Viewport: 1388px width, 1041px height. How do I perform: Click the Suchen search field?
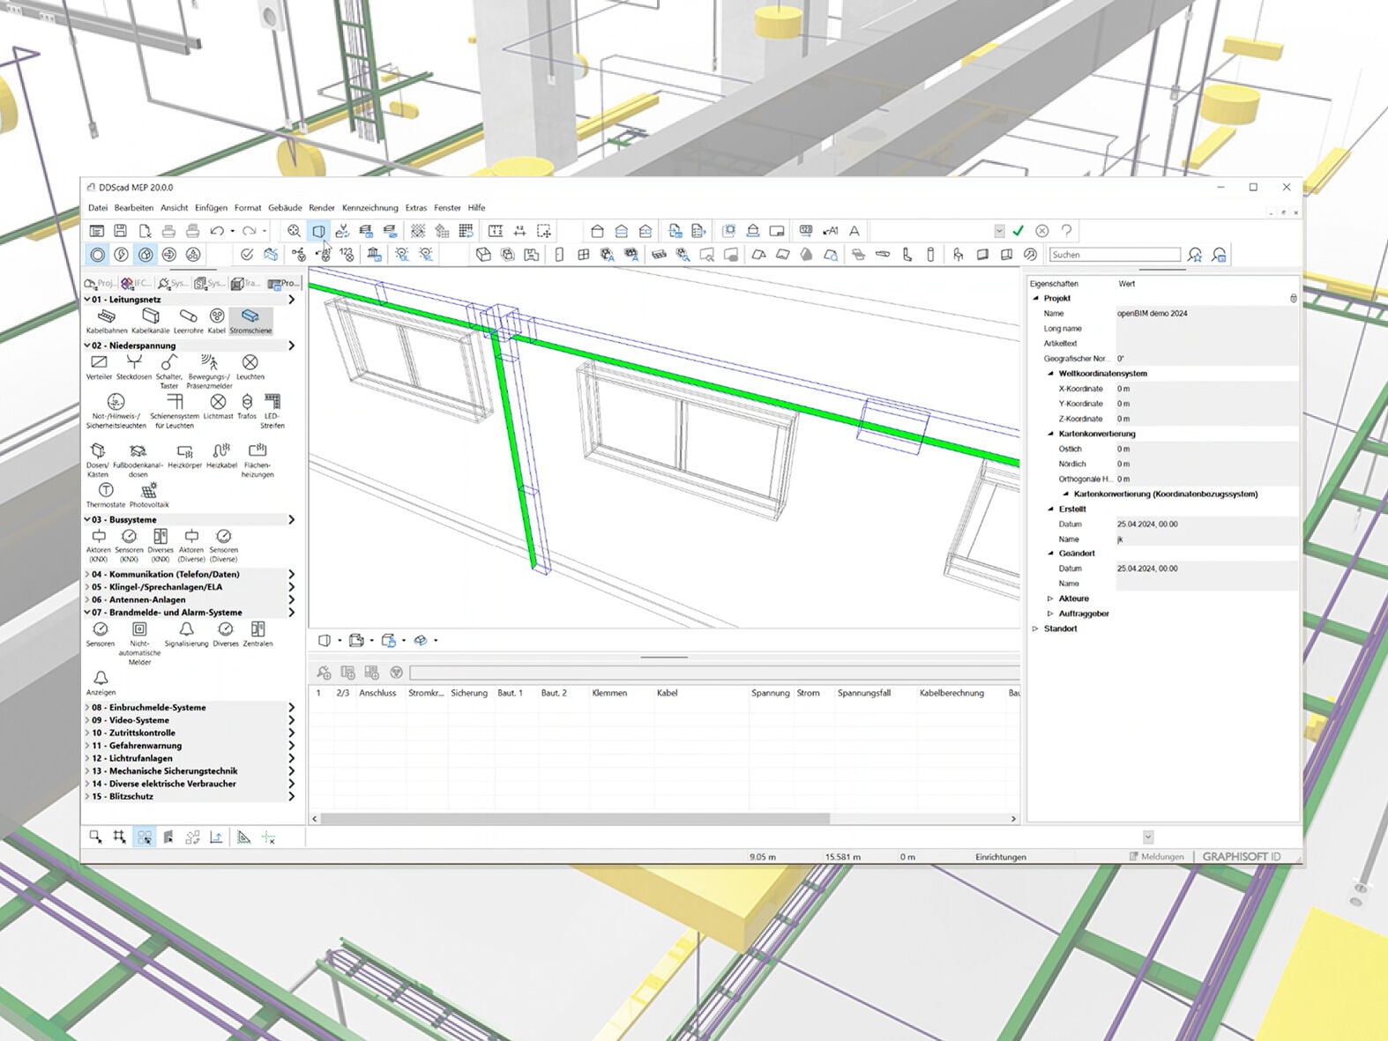pos(1114,255)
